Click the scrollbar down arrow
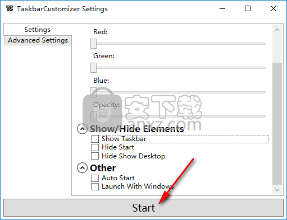Viewport: 287px width, 220px height. 277,190
